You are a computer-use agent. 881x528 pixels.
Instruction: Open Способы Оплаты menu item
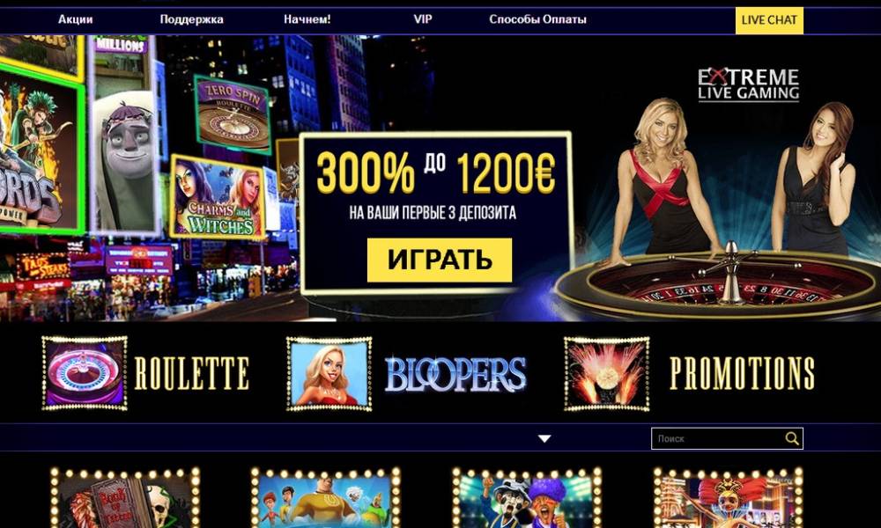537,19
